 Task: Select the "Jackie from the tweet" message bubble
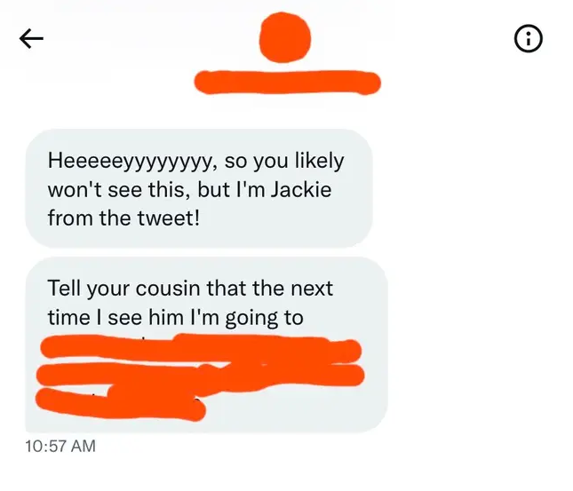coord(199,188)
